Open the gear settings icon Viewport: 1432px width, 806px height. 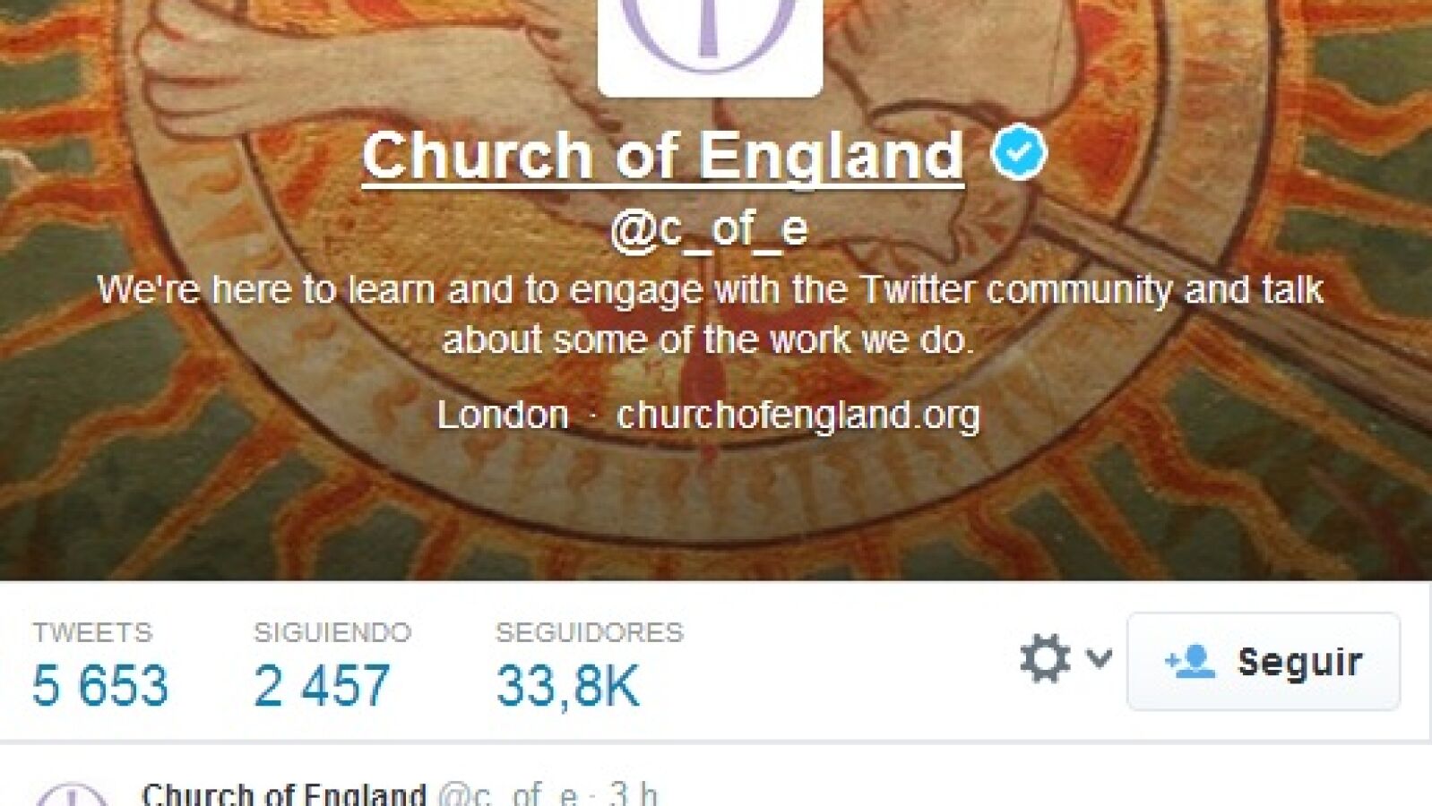tap(1045, 659)
